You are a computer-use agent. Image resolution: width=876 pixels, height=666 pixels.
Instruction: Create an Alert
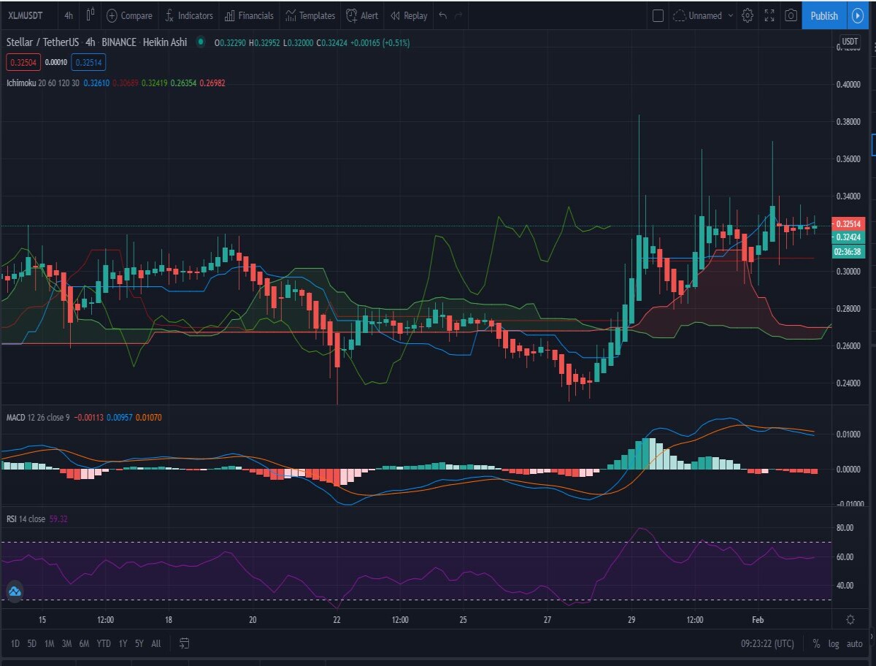pyautogui.click(x=362, y=15)
